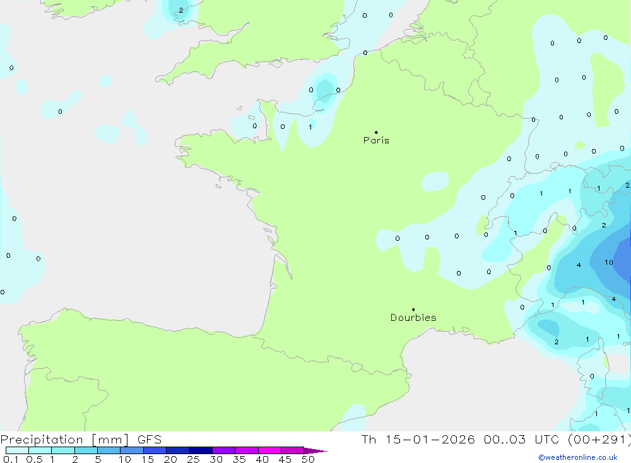Select the 0.5–1 mm legend swatch
This screenshot has height=463, width=631.
pos(40,450)
